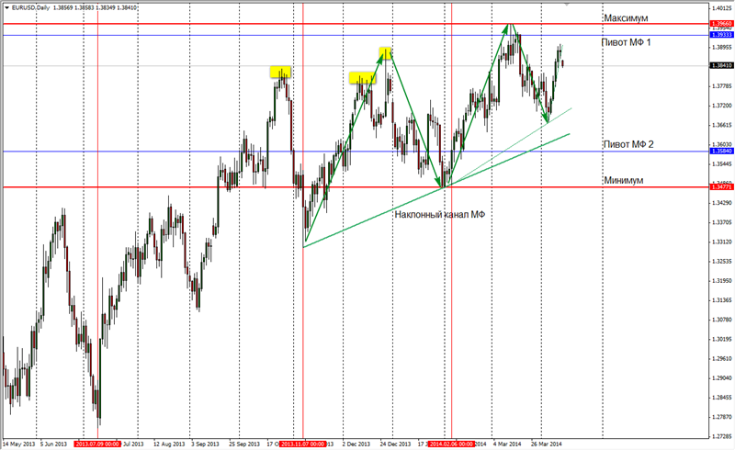Viewport: 735px width, 450px height.
Task: Click the blue 1.35840 price tag
Action: click(x=722, y=152)
